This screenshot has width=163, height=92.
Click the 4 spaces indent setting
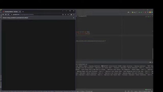click(136, 91)
